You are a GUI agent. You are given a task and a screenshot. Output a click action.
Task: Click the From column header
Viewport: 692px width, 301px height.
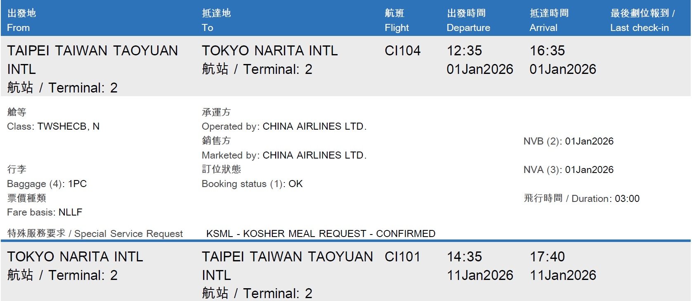point(19,28)
